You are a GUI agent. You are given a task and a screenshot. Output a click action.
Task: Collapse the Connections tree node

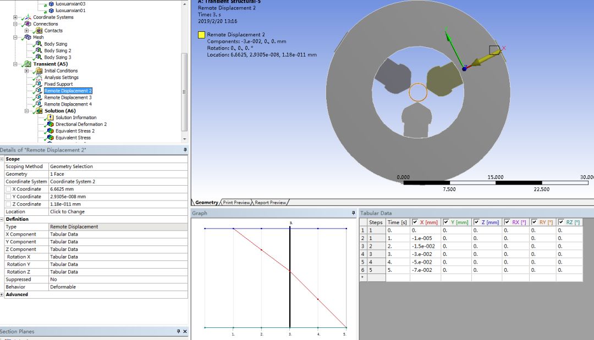(15, 24)
